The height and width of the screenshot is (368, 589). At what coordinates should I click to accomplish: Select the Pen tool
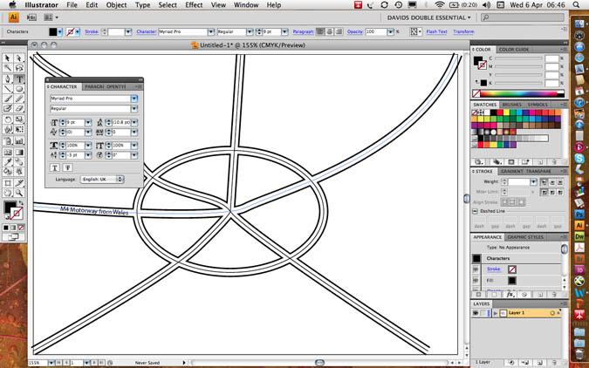tap(7, 78)
